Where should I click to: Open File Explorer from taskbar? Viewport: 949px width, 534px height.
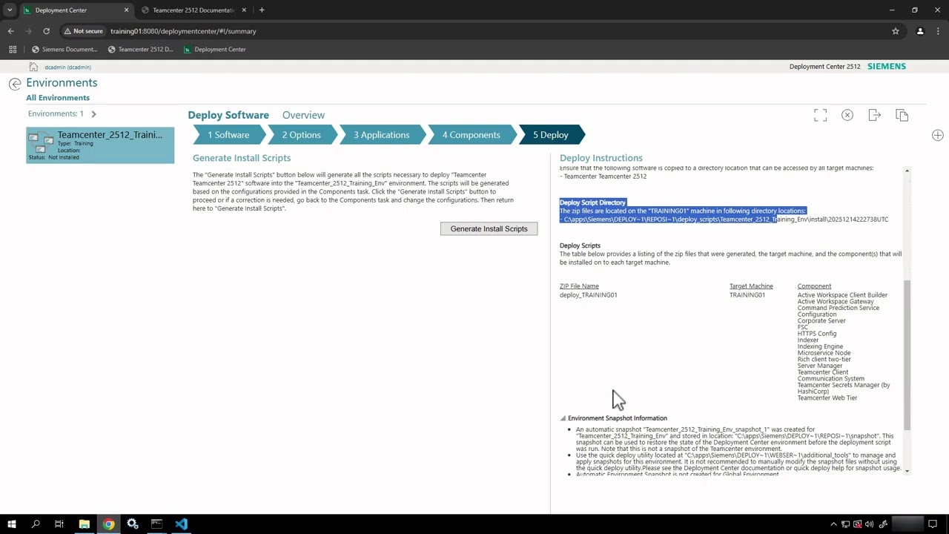pyautogui.click(x=84, y=524)
